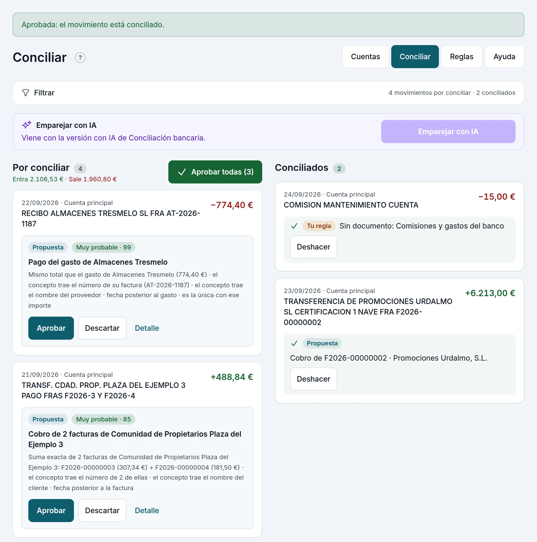Undo the Promociones Urdalmo reconciliation
Screen dimensions: 537x542
314,379
